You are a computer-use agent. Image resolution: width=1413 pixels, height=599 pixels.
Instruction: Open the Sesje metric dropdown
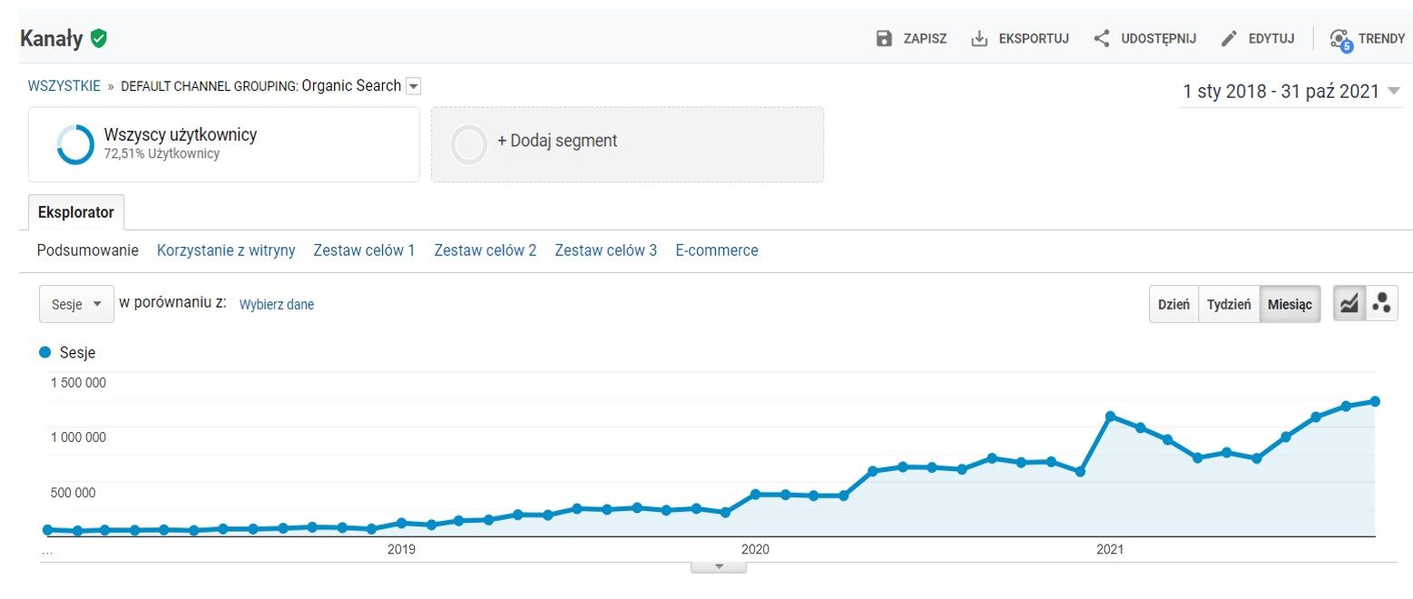click(76, 305)
